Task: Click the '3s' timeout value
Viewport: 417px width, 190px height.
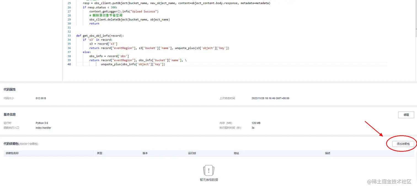Action: pyautogui.click(x=253, y=128)
